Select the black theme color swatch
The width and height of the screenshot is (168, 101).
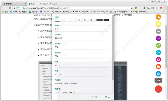106,20
